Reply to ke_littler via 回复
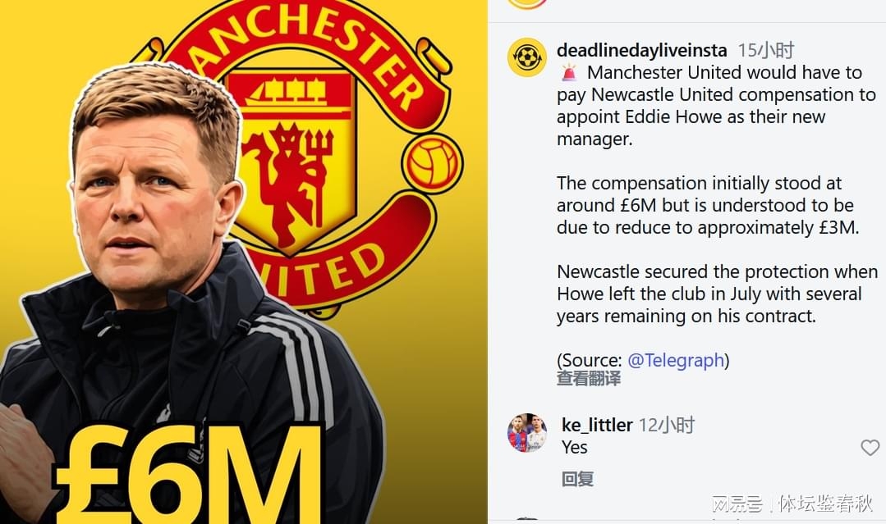 577,479
